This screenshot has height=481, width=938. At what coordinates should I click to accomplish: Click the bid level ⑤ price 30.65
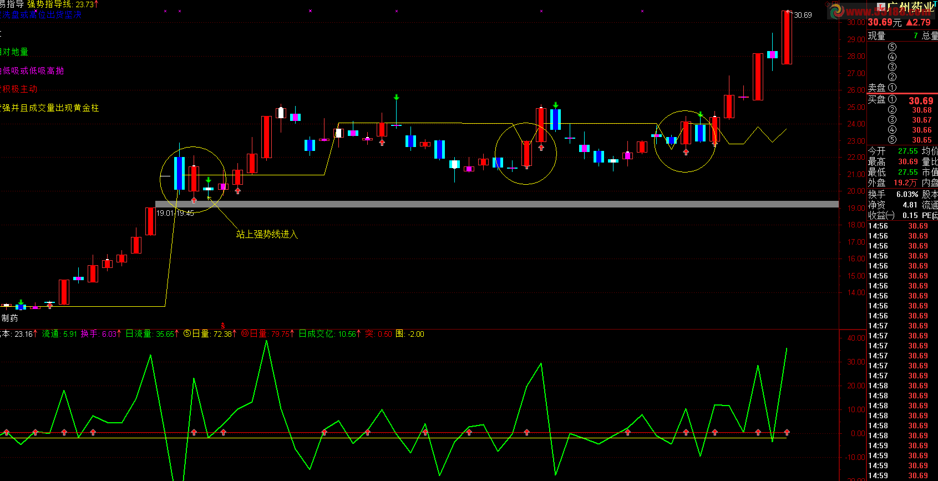922,140
